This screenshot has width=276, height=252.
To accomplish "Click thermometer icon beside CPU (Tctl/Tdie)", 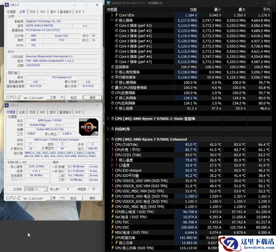I will pyautogui.click(x=113, y=145).
